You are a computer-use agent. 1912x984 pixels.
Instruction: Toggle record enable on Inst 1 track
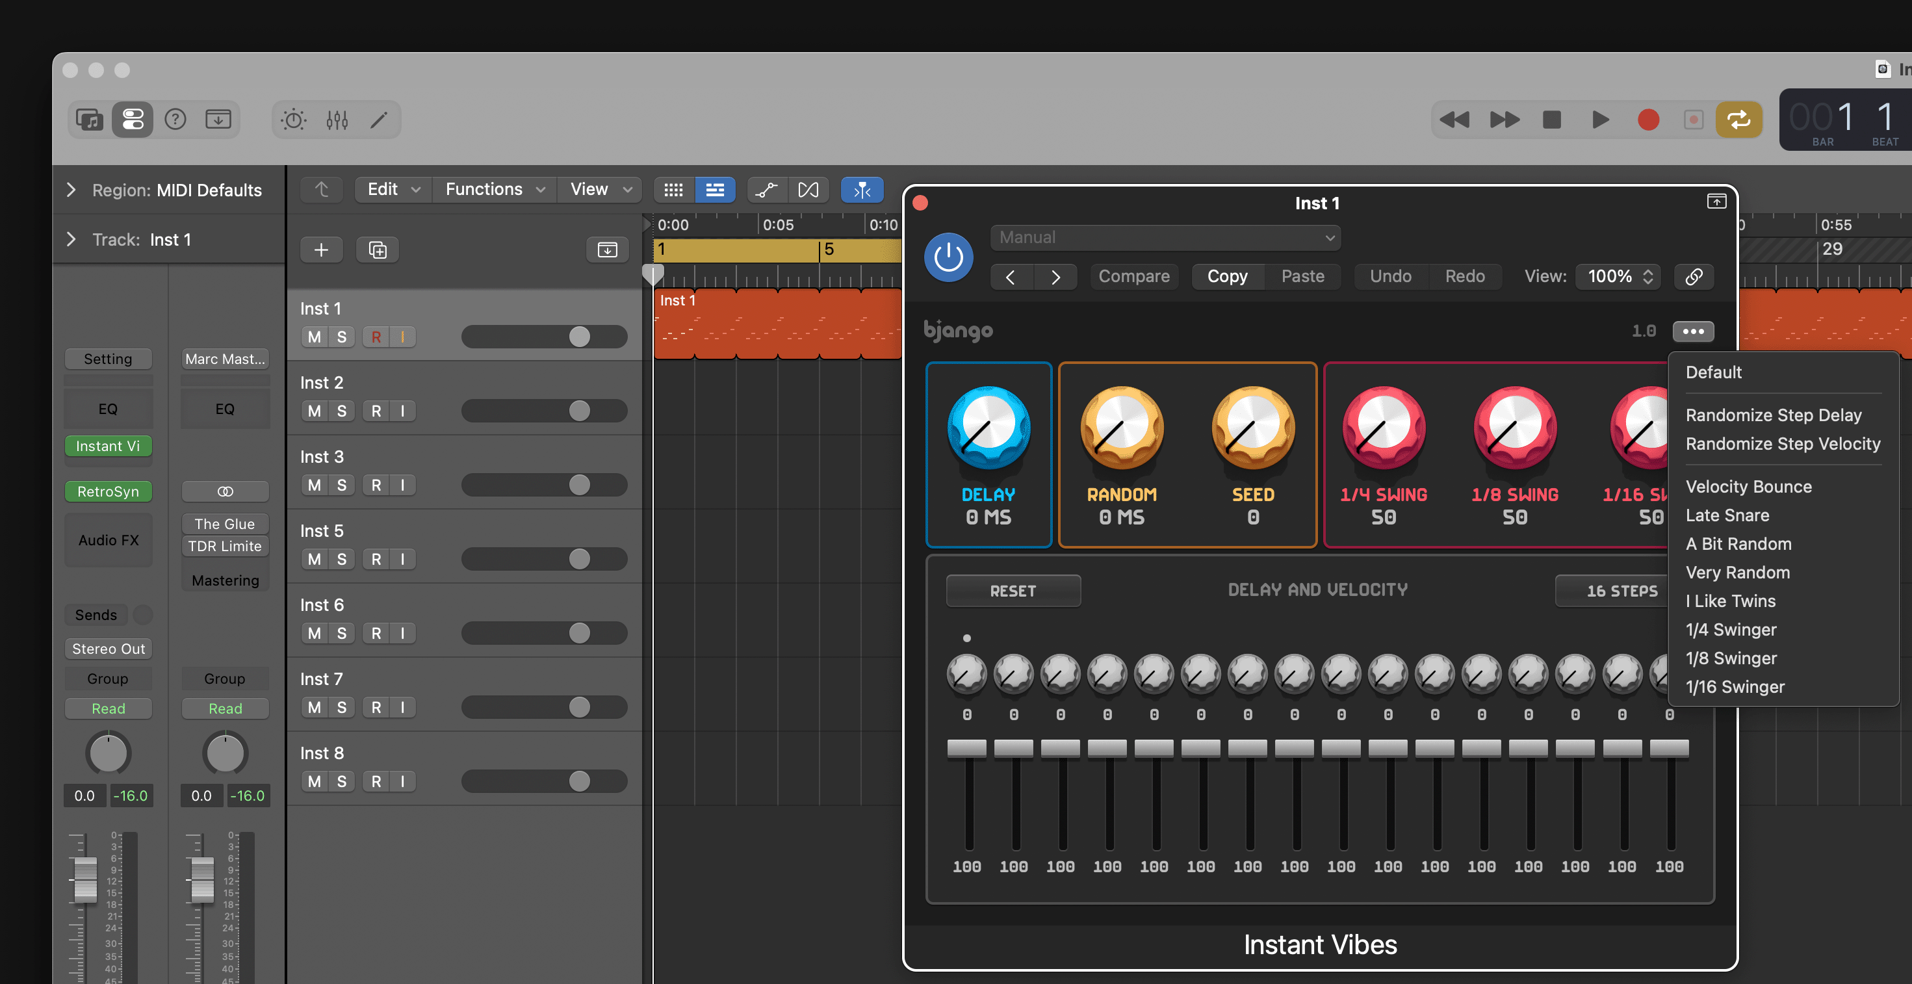click(x=376, y=337)
